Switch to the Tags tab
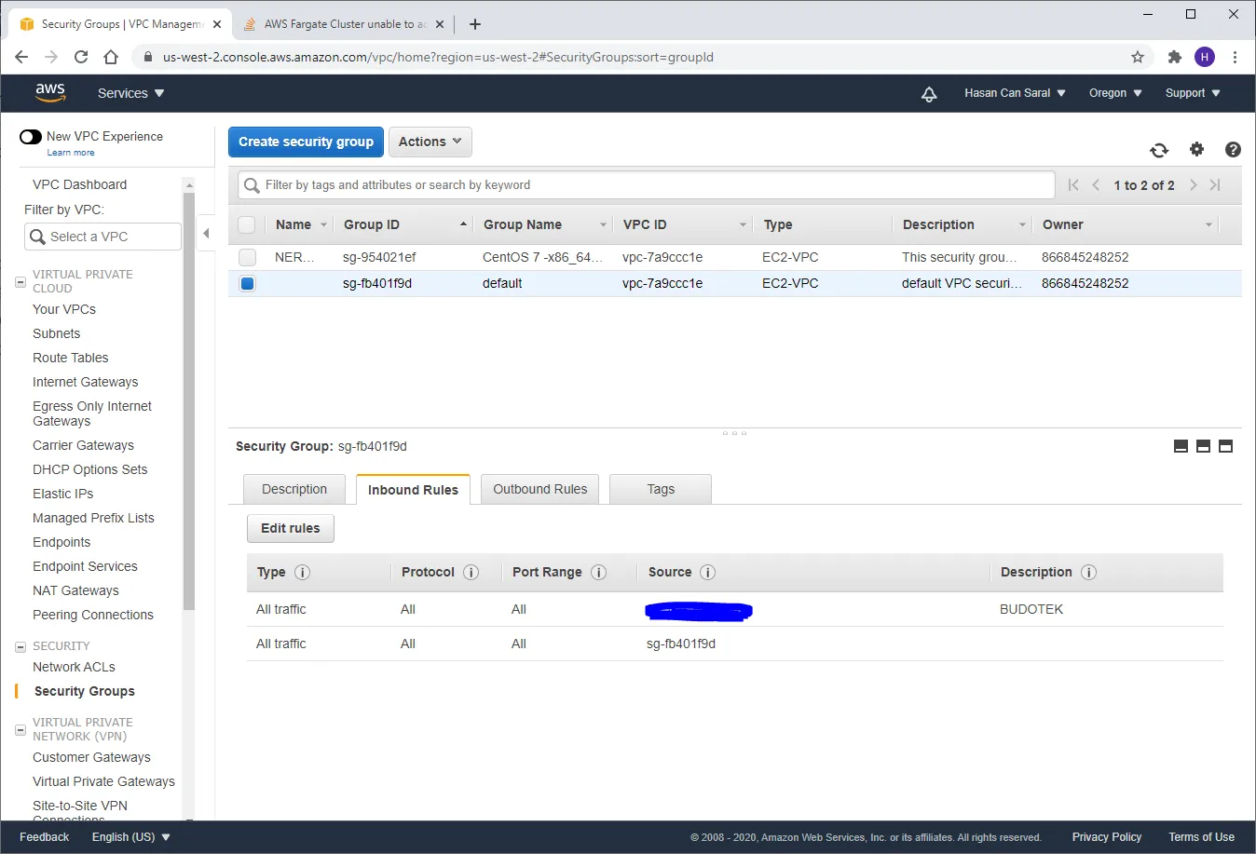 coord(661,489)
